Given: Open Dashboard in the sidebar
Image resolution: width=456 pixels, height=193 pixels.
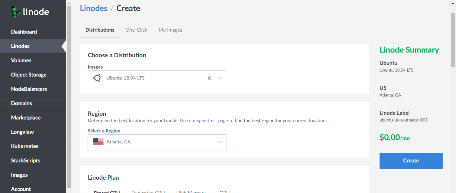Looking at the screenshot, I should [24, 32].
